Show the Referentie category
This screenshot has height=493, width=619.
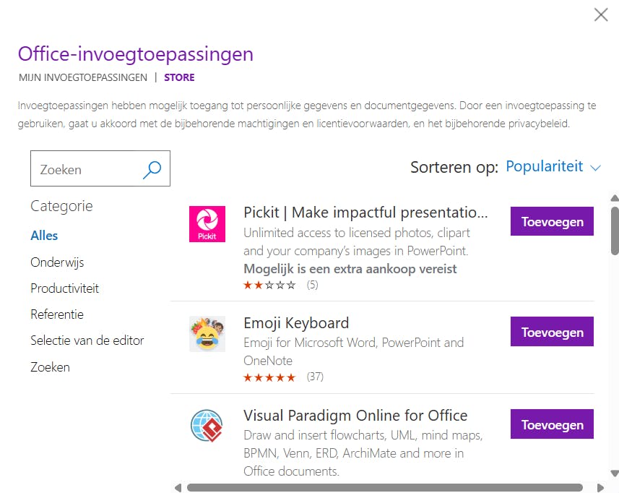point(57,314)
